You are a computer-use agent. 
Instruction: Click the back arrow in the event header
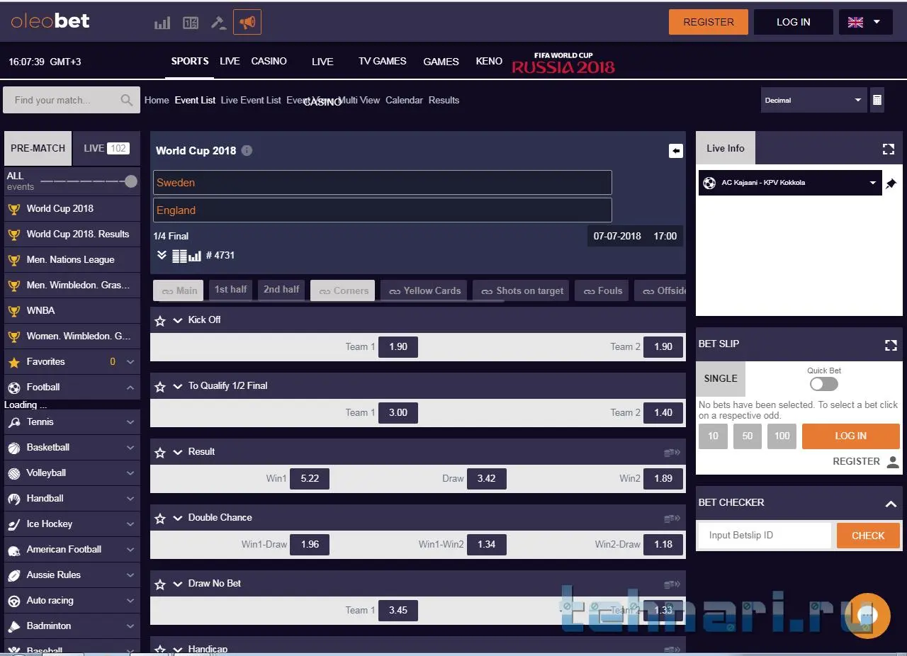click(x=675, y=151)
